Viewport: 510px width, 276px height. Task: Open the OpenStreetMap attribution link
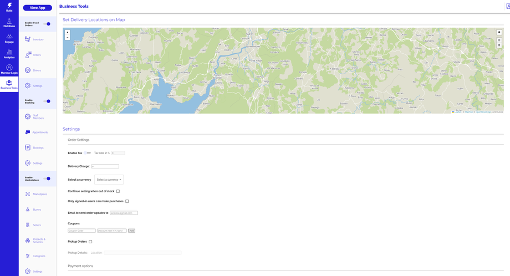point(483,112)
